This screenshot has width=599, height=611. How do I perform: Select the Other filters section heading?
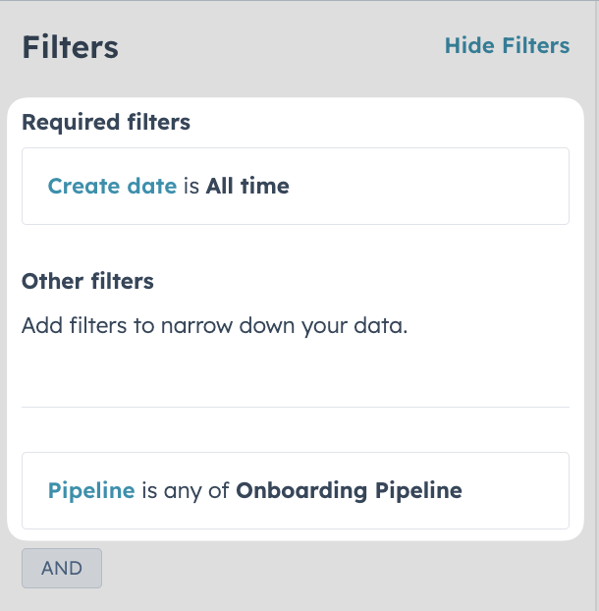pyautogui.click(x=87, y=281)
